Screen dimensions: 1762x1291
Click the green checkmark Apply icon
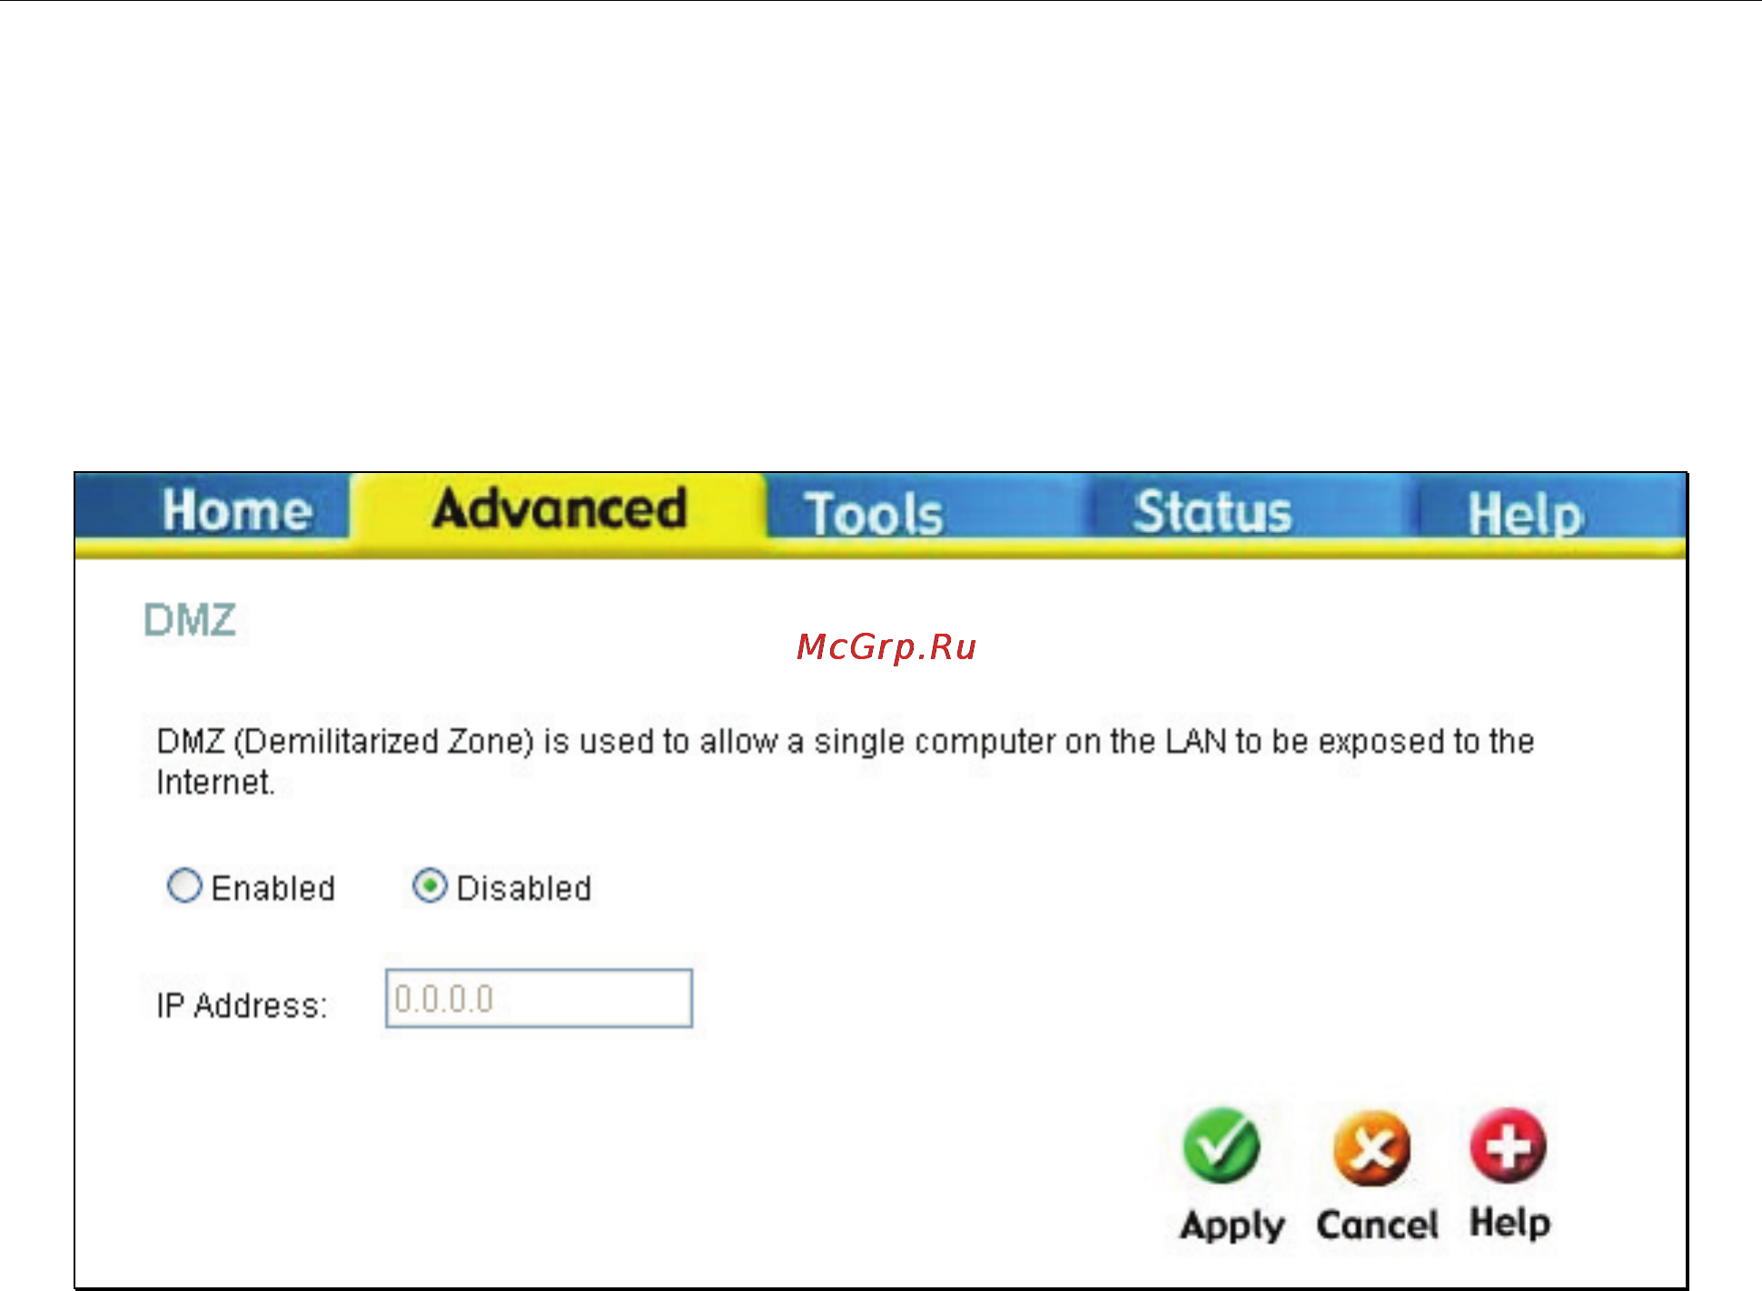point(1222,1146)
